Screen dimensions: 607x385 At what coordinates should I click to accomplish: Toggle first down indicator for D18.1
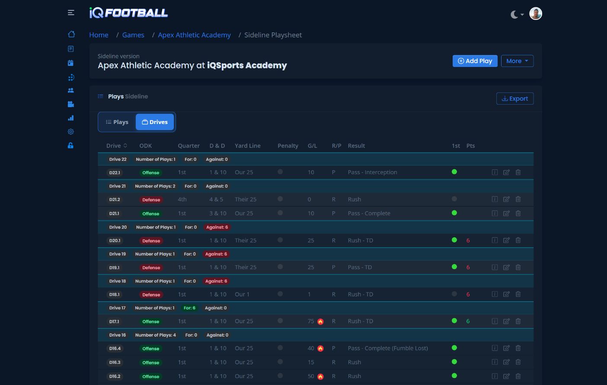(454, 294)
